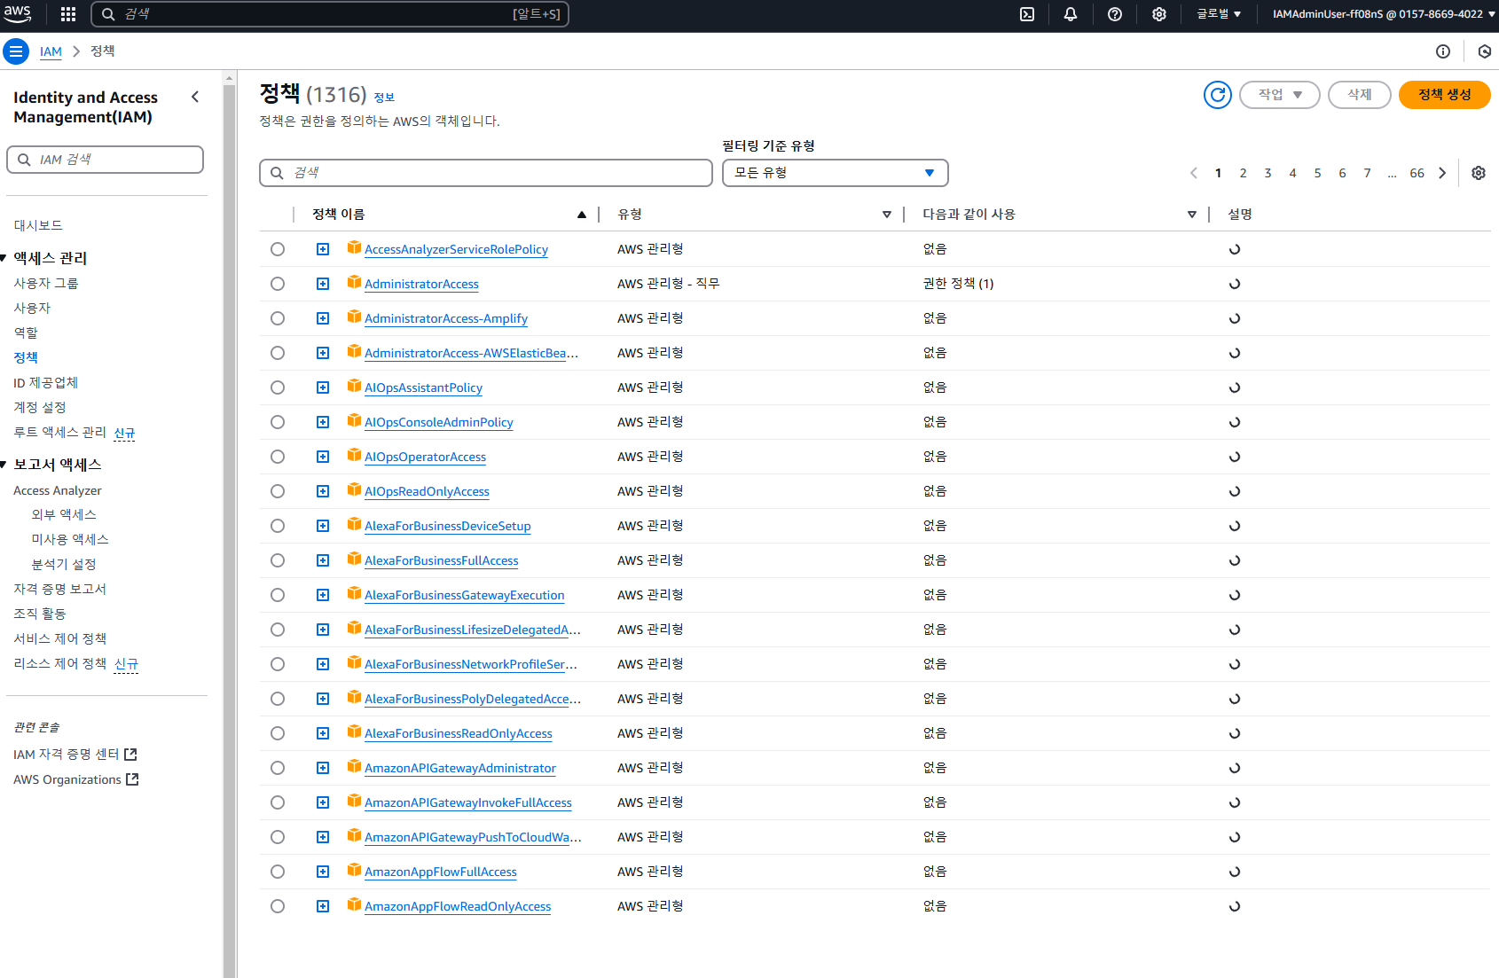Expand the AlexaForBusinessGatewayExecution row
The image size is (1499, 978).
[323, 595]
